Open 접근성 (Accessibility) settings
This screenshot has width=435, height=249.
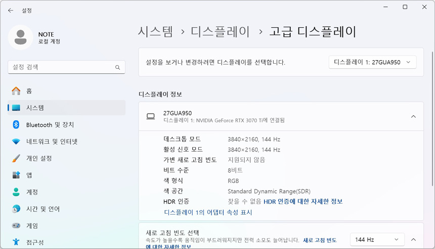tap(35, 242)
